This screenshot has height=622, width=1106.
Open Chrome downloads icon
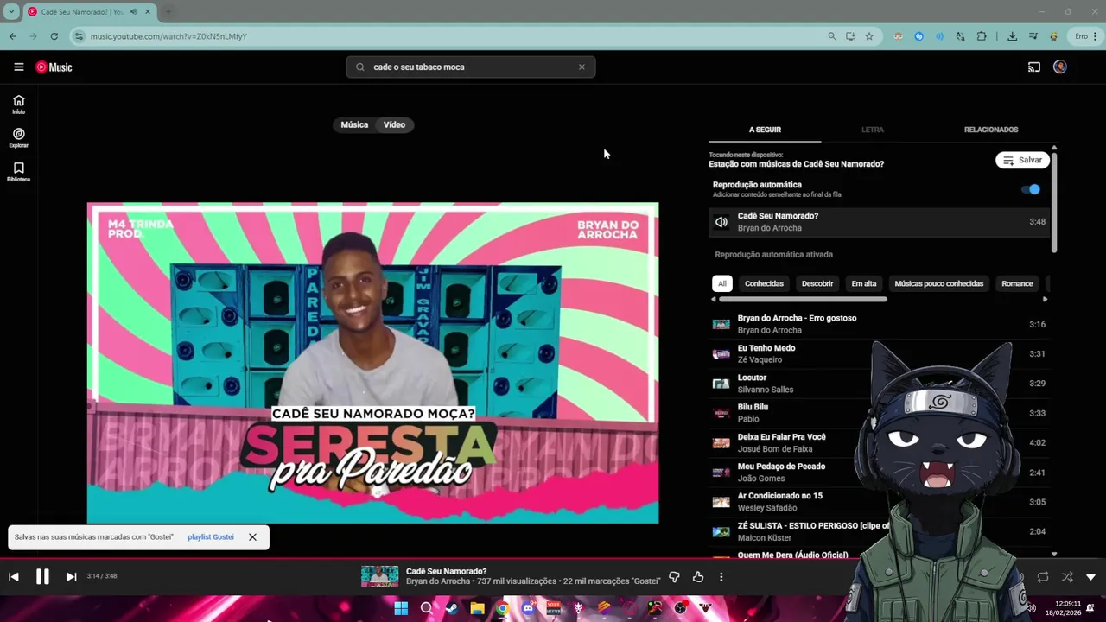click(1012, 36)
